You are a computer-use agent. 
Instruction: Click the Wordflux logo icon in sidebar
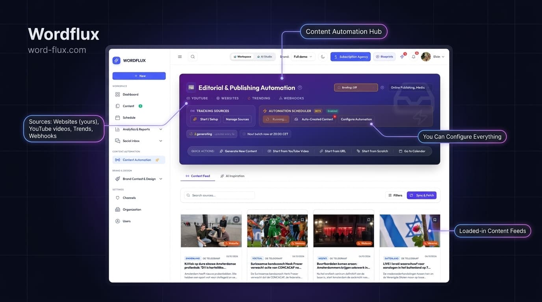(116, 60)
